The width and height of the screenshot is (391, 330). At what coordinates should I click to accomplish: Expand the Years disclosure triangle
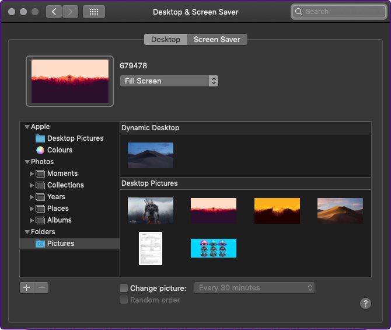[32, 197]
